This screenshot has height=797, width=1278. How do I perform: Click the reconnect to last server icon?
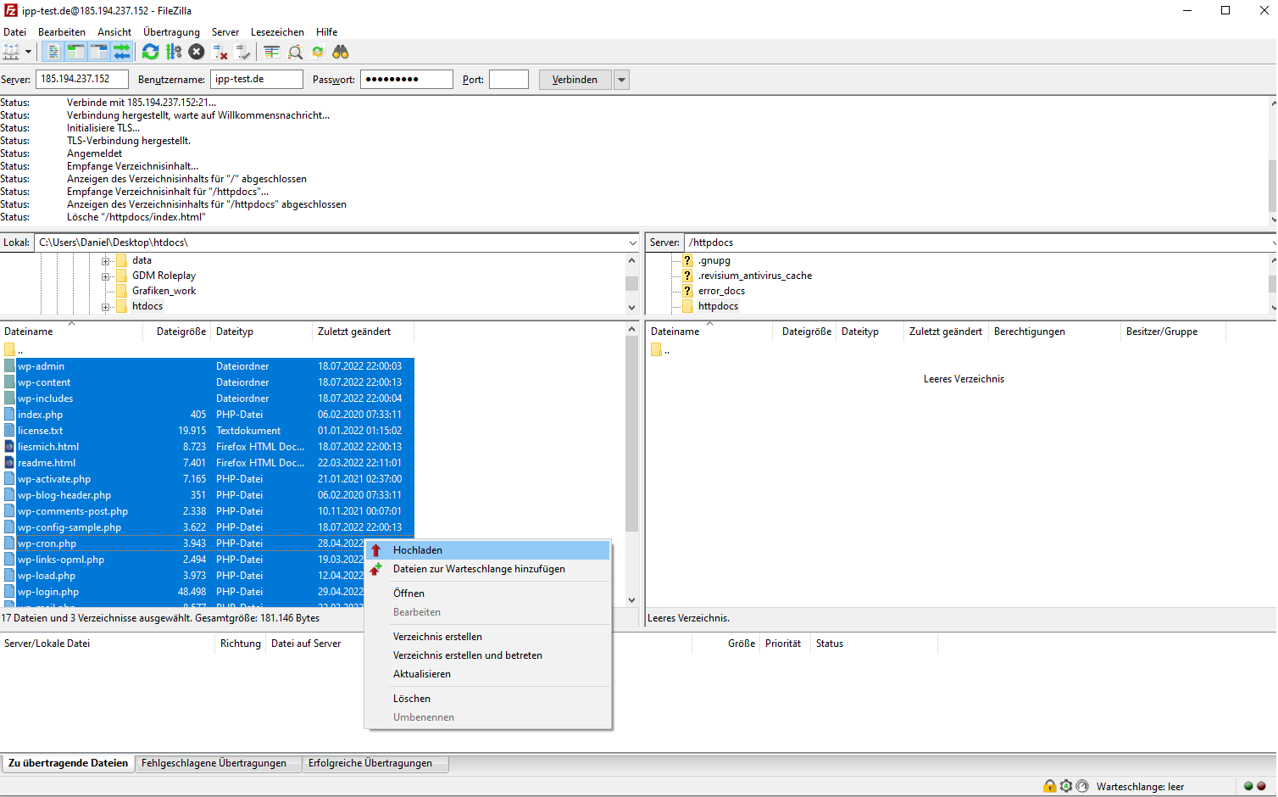coord(243,52)
